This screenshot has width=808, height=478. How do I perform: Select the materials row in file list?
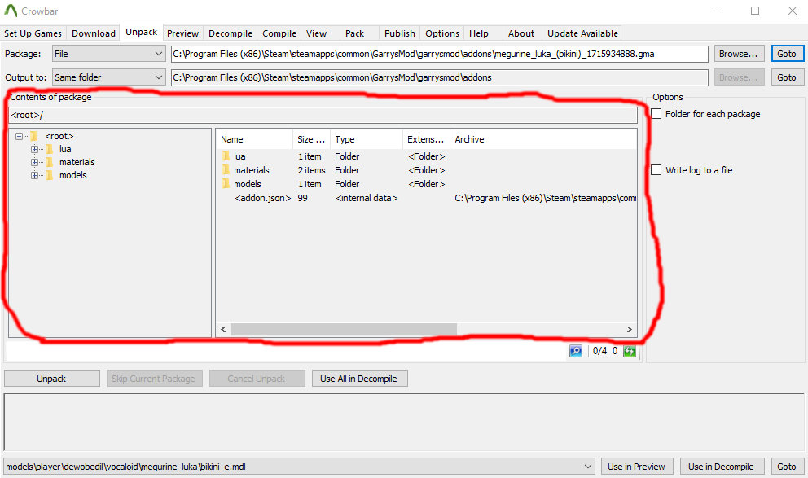[427, 170]
